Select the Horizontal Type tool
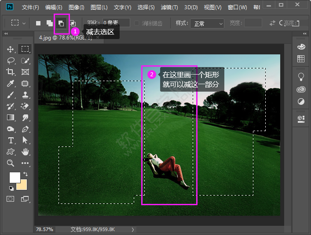 coord(11,140)
